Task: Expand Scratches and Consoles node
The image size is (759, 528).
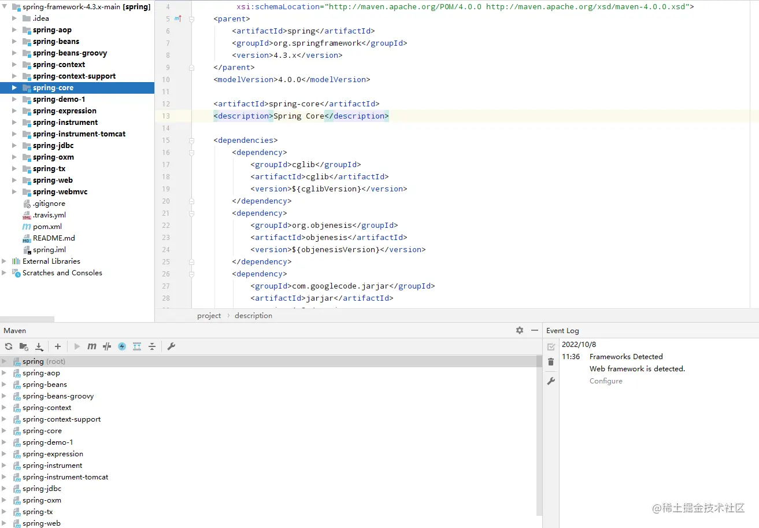Action: click(x=4, y=273)
